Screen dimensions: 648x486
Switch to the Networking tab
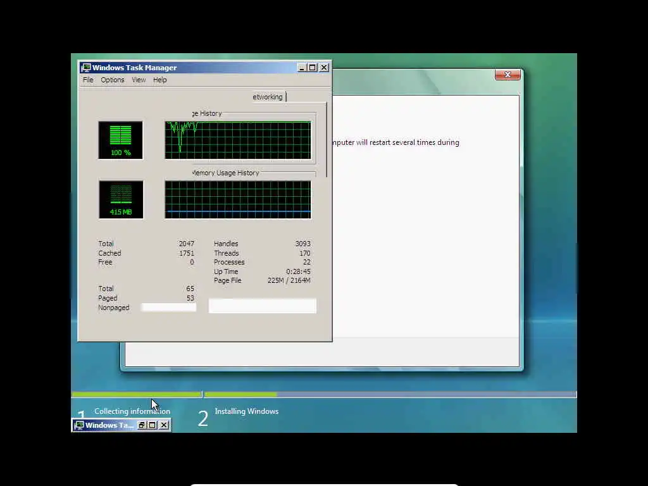268,97
